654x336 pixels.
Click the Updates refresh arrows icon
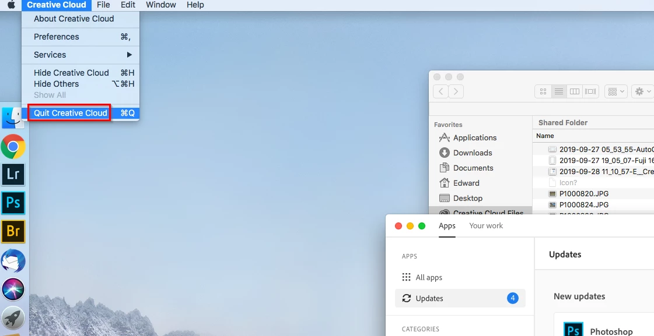pyautogui.click(x=406, y=298)
